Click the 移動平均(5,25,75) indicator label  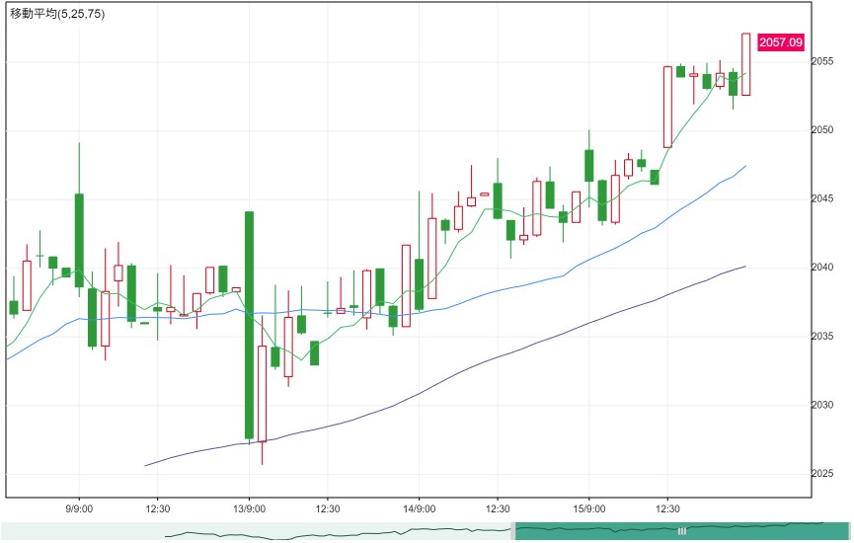57,14
